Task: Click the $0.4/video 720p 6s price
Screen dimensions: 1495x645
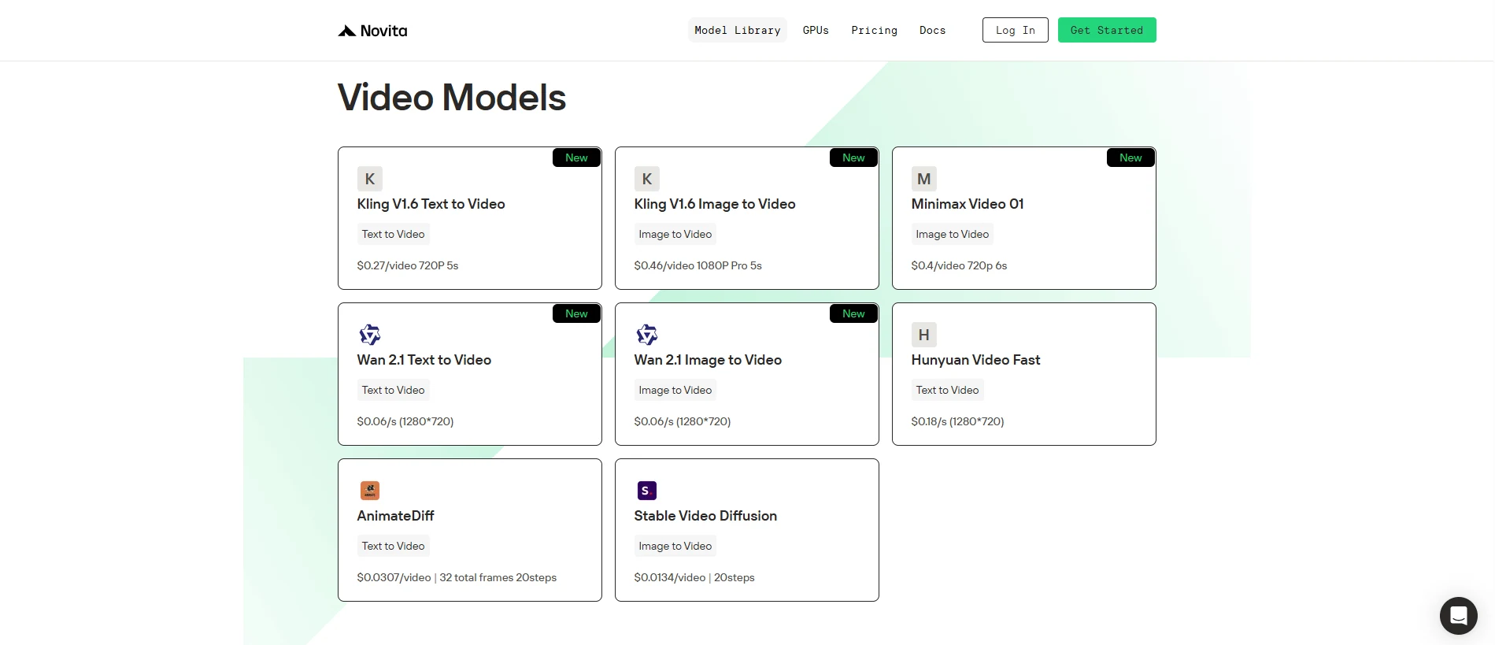Action: tap(959, 265)
